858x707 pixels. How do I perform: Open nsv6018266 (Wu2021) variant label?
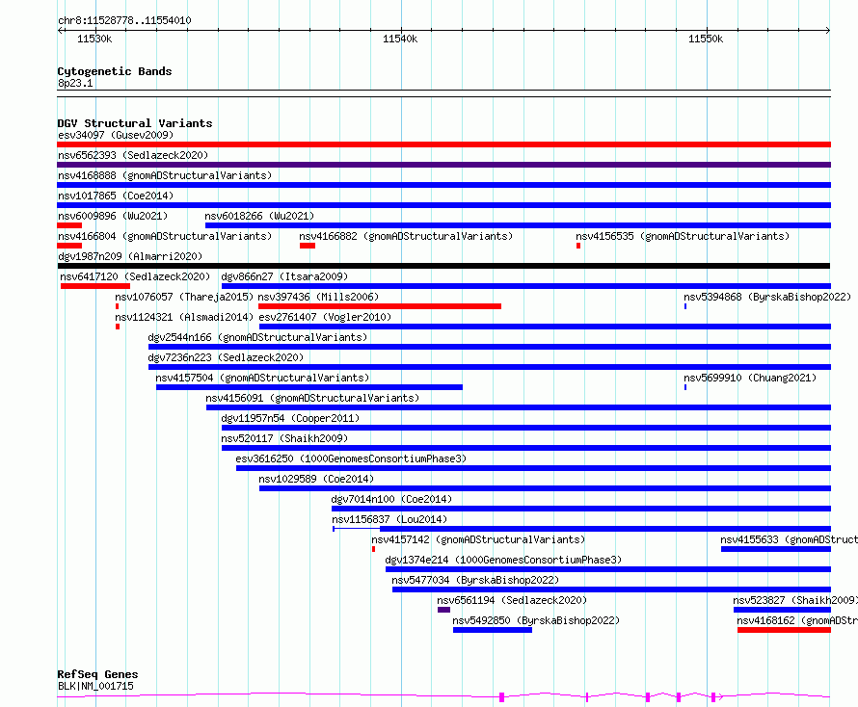click(x=259, y=216)
